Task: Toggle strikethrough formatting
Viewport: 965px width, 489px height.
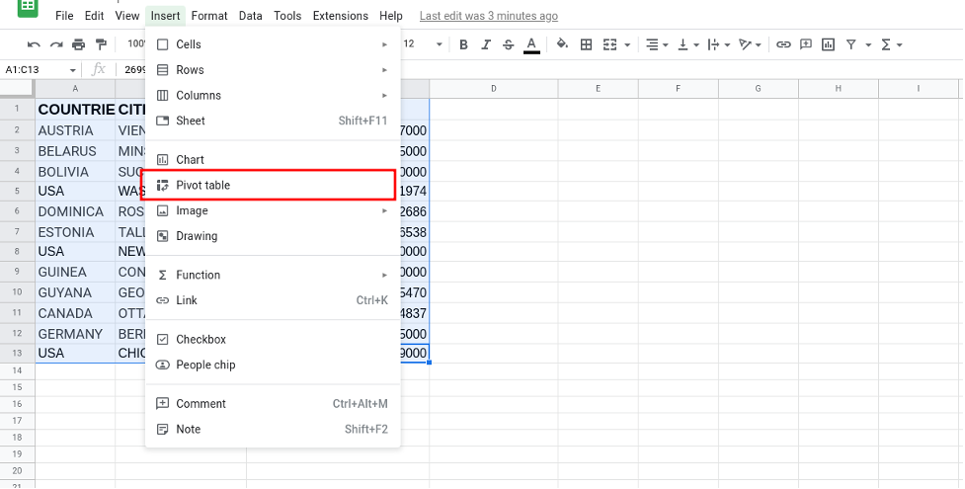Action: pyautogui.click(x=508, y=44)
